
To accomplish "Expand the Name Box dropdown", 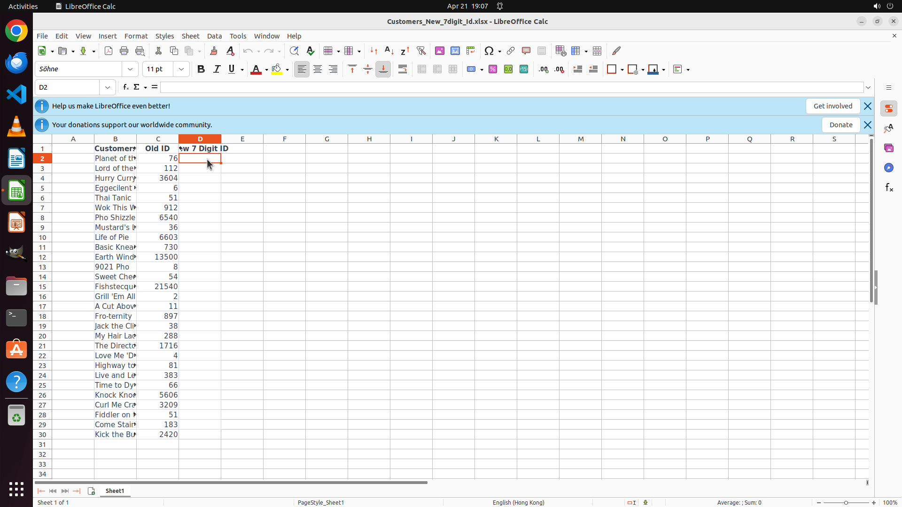I will click(108, 87).
